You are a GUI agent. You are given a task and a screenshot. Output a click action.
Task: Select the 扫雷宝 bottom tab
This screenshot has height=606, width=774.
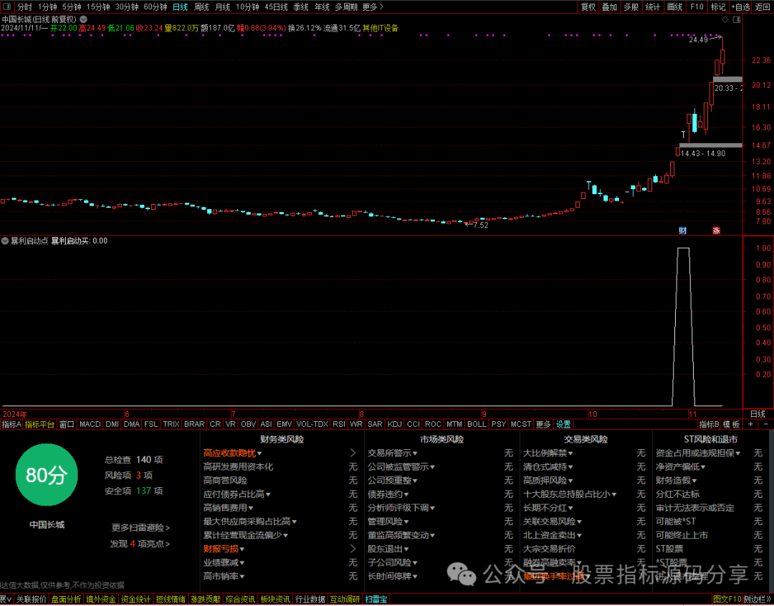click(x=376, y=599)
